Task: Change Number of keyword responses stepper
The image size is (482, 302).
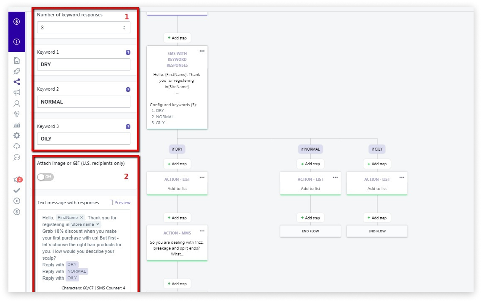Action: click(x=124, y=28)
